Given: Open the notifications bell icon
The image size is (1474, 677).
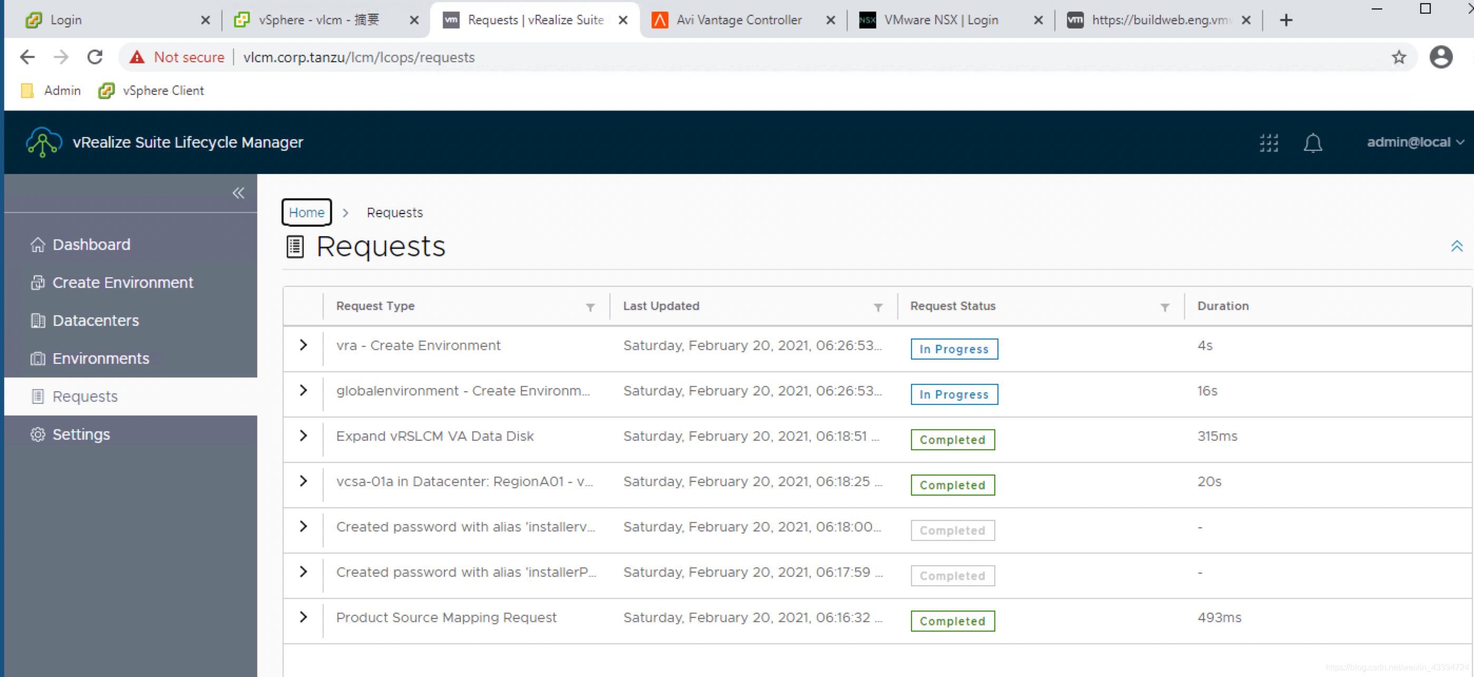Looking at the screenshot, I should click(x=1312, y=142).
